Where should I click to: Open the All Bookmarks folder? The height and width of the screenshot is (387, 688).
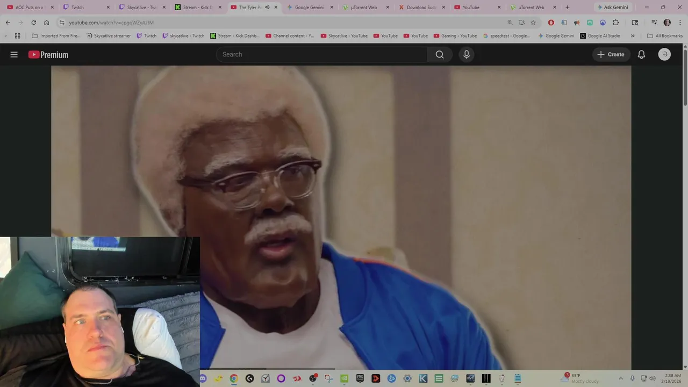tap(665, 36)
